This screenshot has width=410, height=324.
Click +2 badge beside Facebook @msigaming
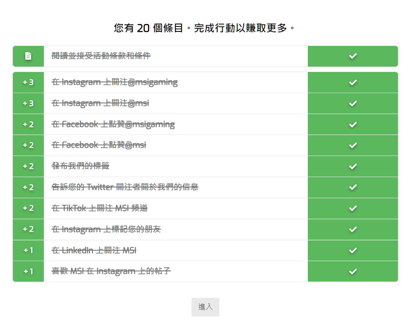(28, 125)
